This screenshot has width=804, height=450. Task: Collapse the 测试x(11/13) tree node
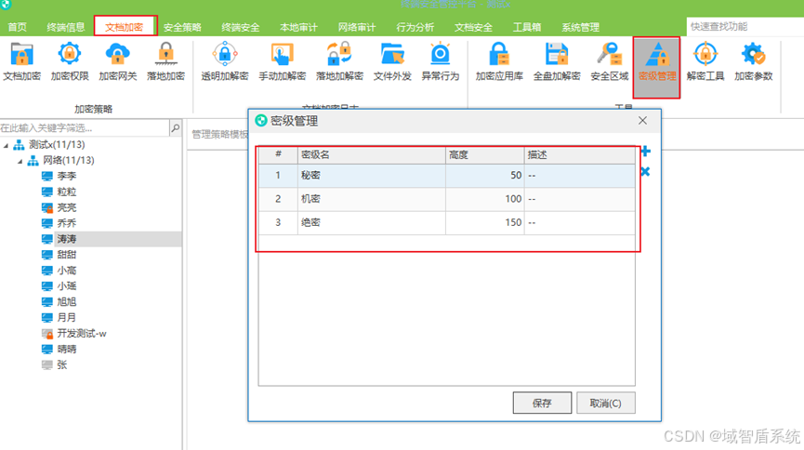[x=7, y=146]
